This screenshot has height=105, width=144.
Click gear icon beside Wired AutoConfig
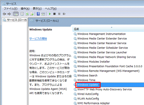pos(75,94)
